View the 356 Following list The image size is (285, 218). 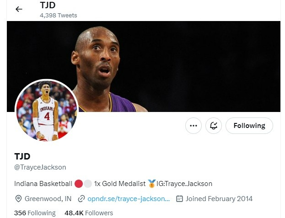[x=35, y=213]
